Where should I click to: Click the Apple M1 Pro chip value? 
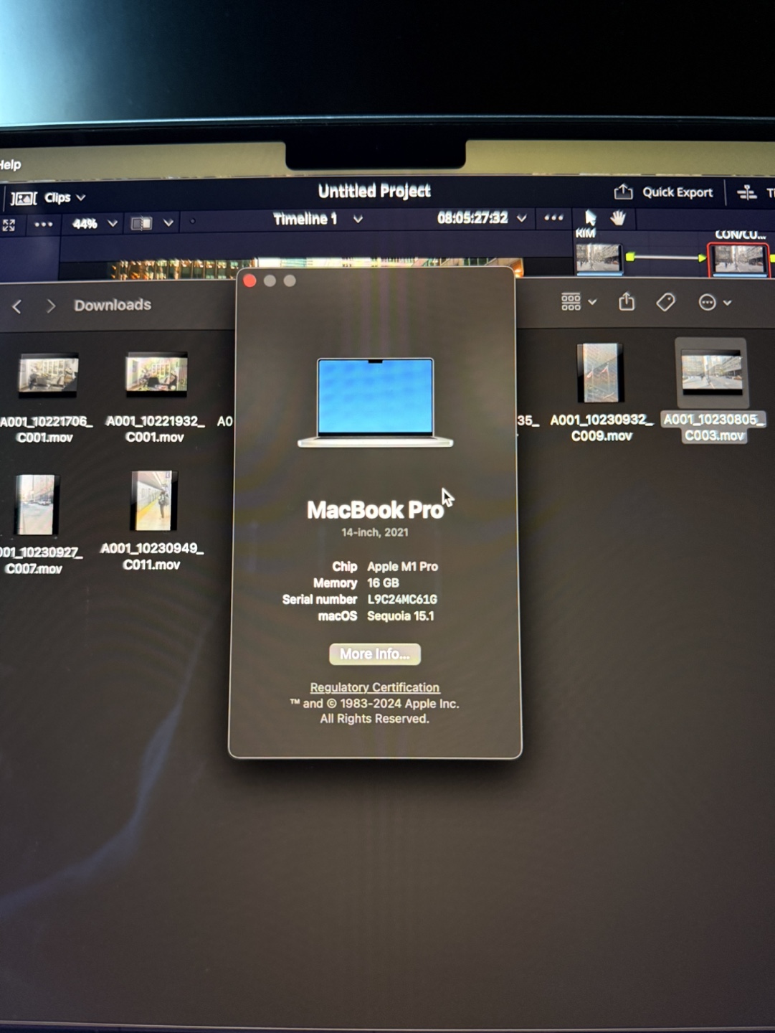tap(403, 566)
